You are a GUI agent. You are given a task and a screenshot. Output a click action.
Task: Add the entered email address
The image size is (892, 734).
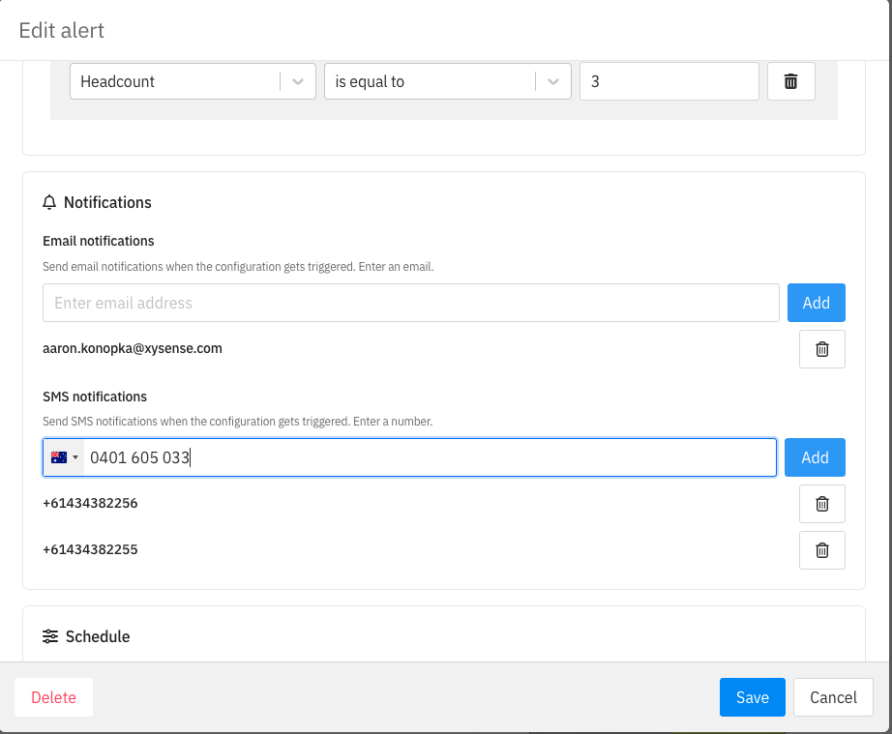817,303
